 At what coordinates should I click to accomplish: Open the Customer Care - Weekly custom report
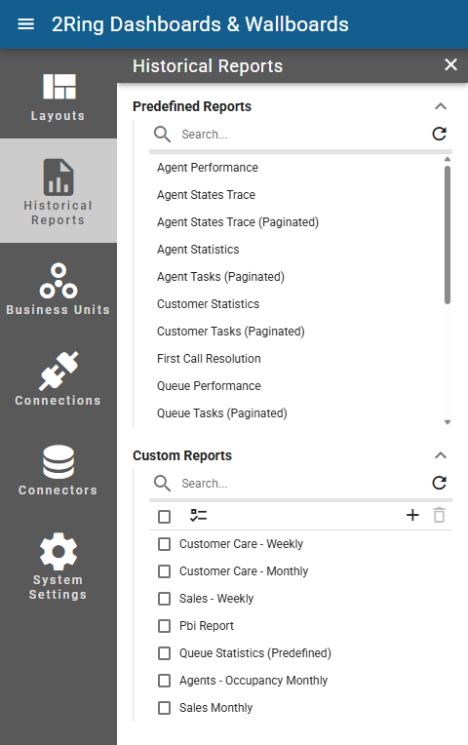pos(242,544)
